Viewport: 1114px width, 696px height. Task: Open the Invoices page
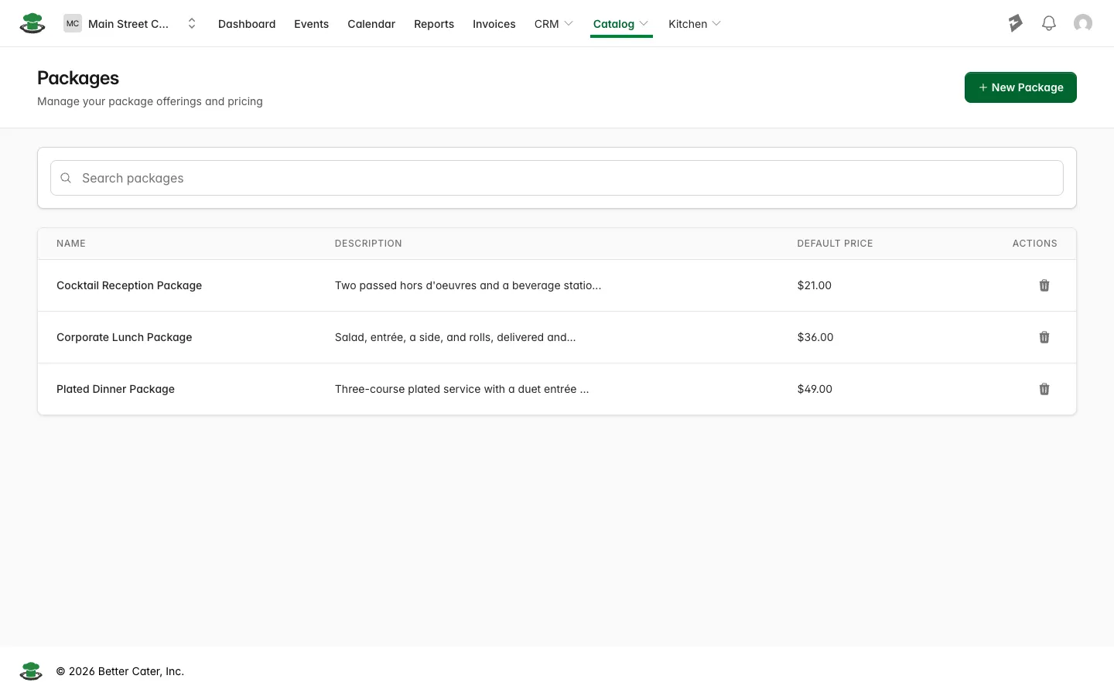pyautogui.click(x=494, y=24)
